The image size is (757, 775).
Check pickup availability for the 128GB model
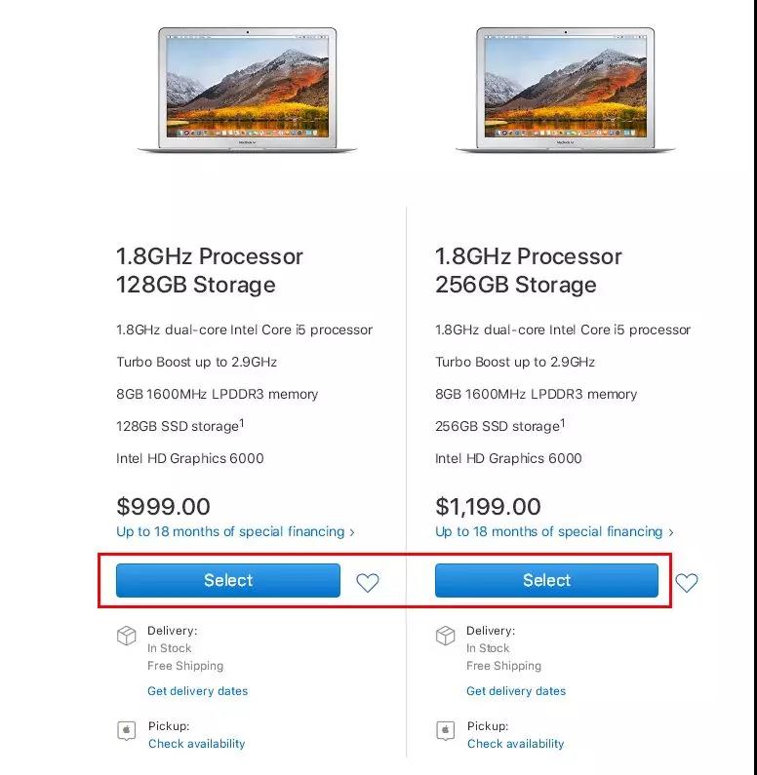pyautogui.click(x=197, y=744)
